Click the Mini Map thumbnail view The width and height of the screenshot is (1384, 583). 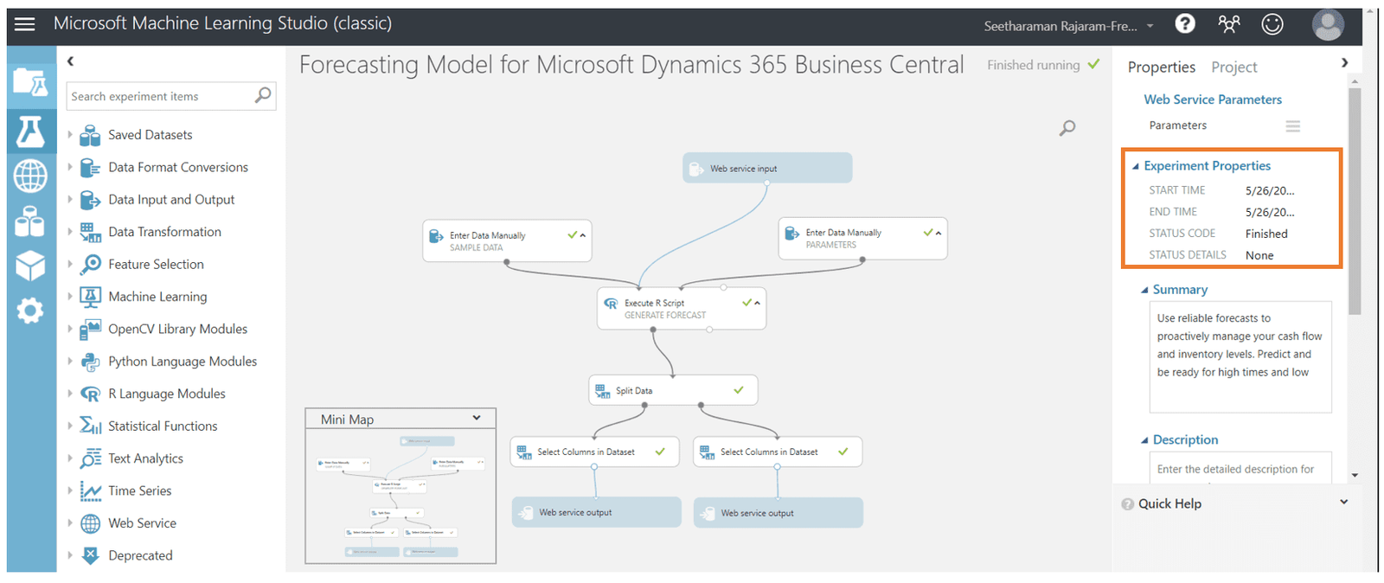pyautogui.click(x=400, y=496)
